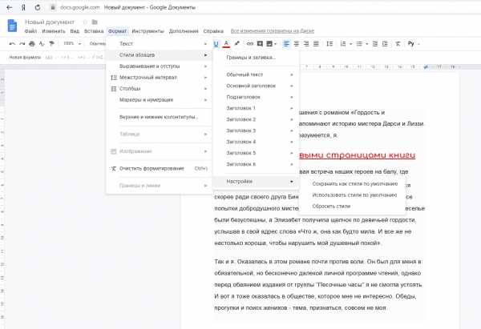Open the highlight color marker tool

pyautogui.click(x=236, y=44)
